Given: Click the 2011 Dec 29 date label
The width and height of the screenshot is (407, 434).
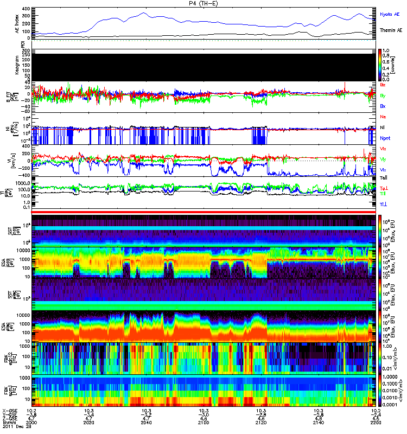Looking at the screenshot, I should pyautogui.click(x=17, y=426).
